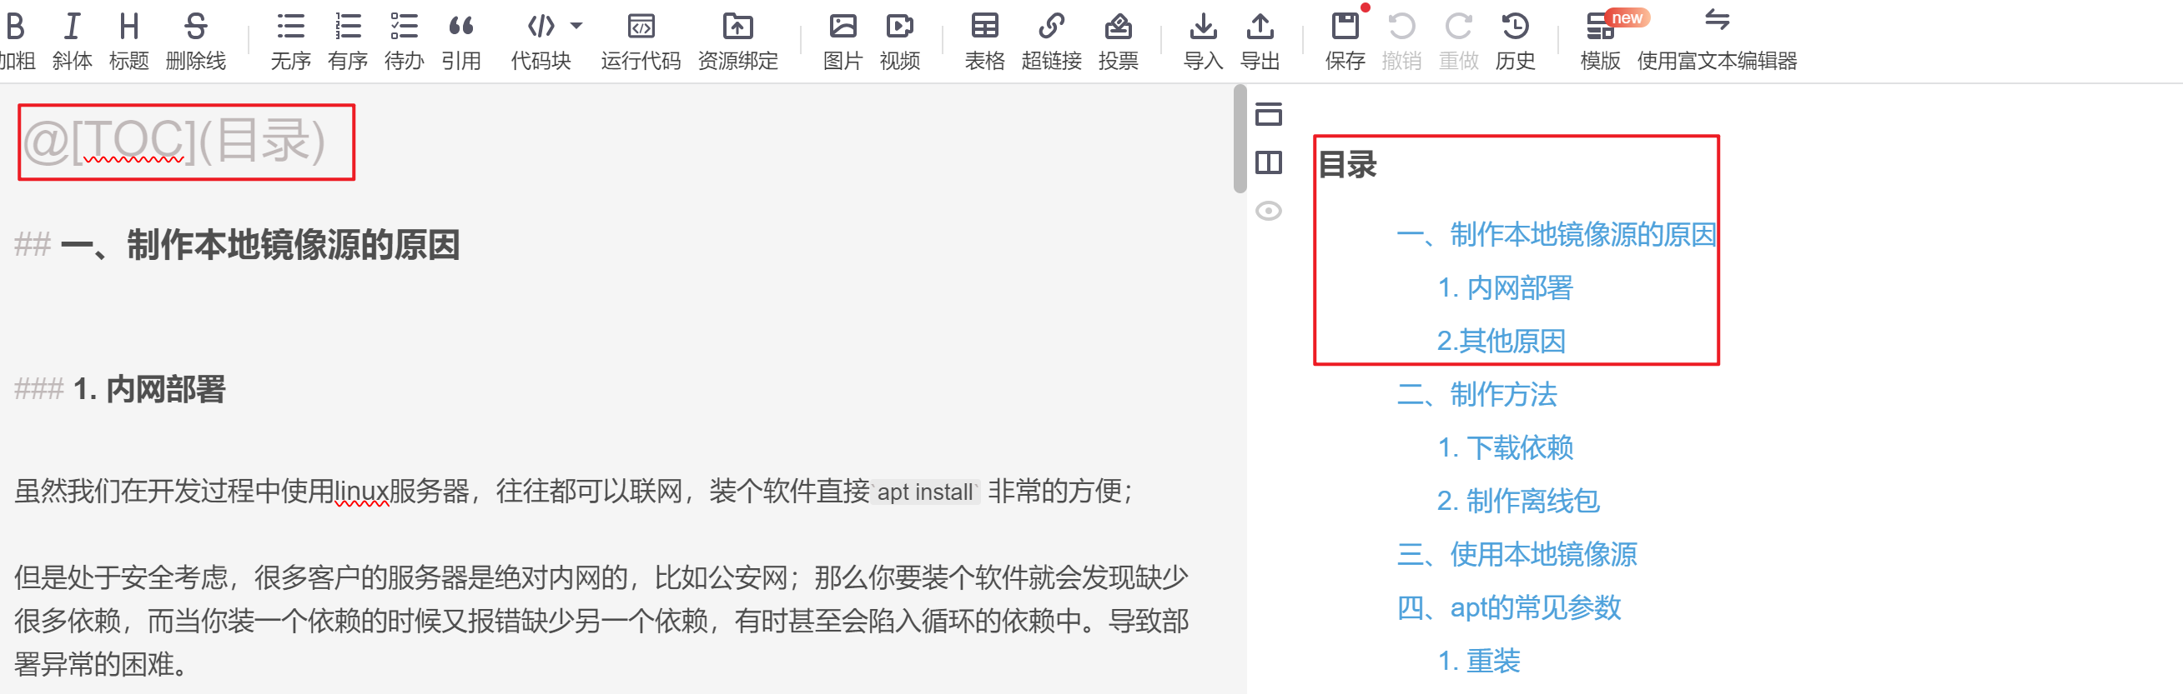Toggle split-pane preview layout icon

point(1269,162)
